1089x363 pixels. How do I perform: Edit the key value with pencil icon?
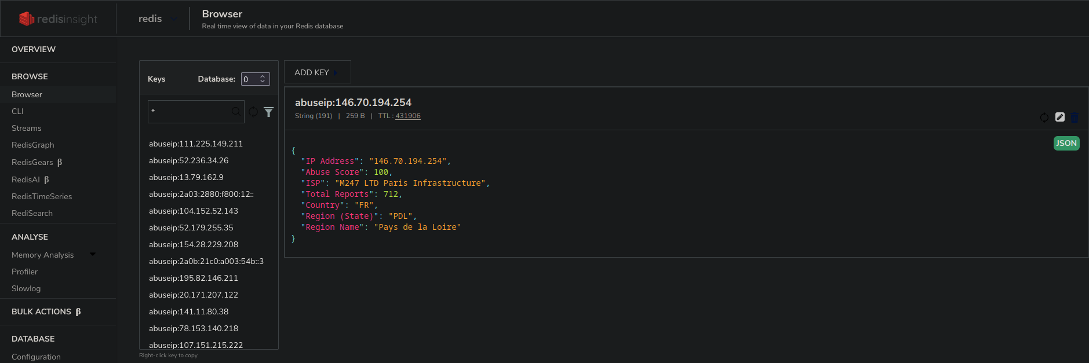1060,117
